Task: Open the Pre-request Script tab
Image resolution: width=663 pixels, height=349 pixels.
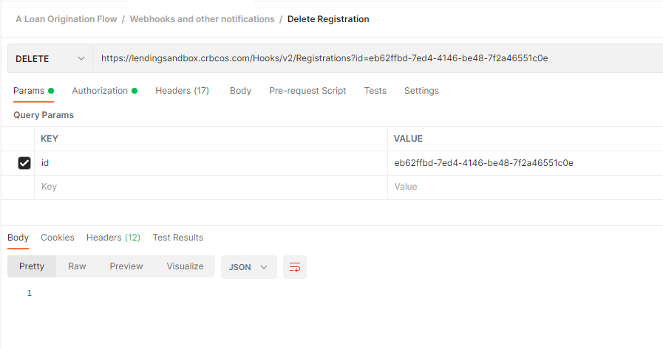Action: (x=307, y=91)
